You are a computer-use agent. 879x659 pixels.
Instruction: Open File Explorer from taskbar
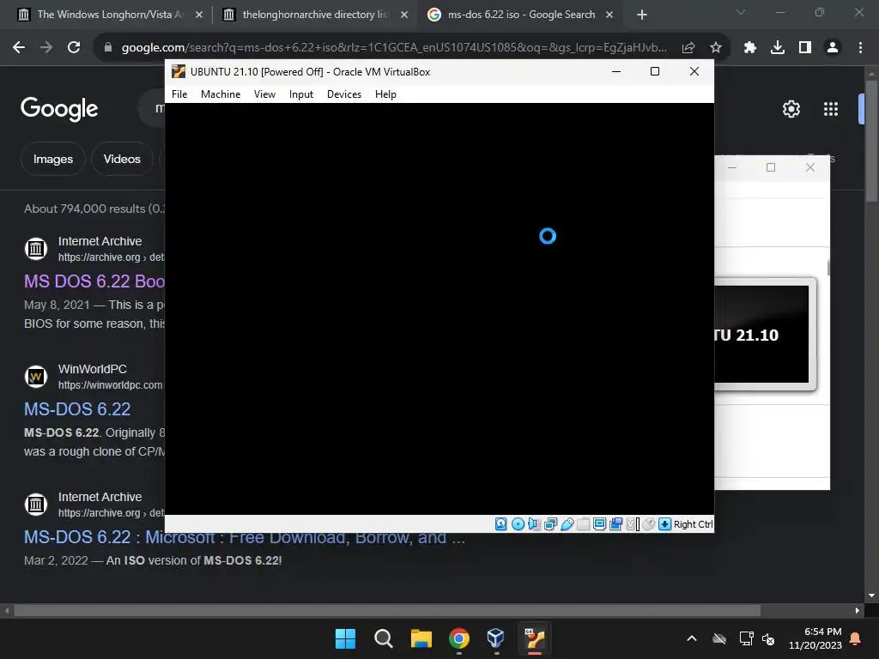tap(421, 638)
